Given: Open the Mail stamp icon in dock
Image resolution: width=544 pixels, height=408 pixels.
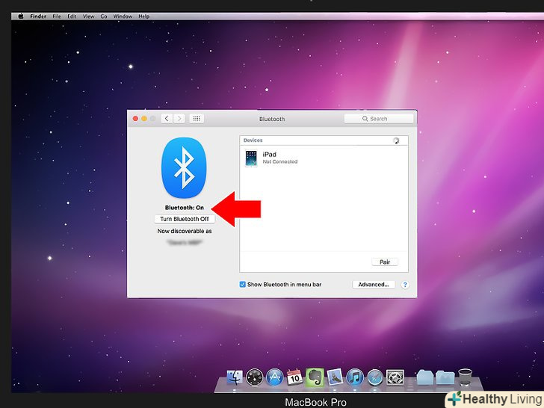Looking at the screenshot, I should [335, 377].
